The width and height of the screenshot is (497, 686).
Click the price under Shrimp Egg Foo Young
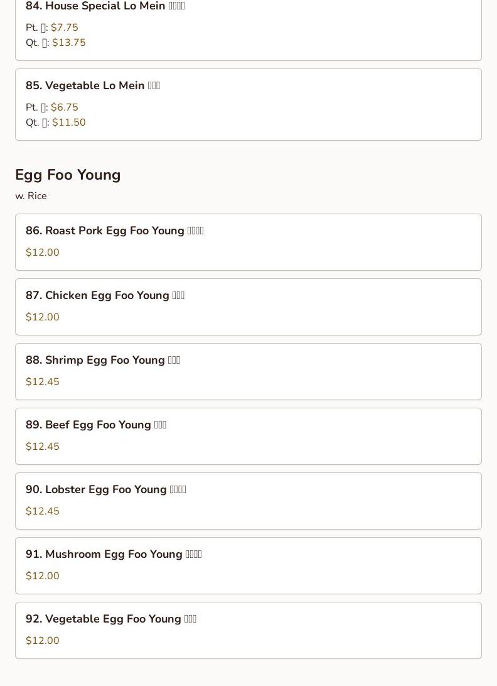coord(43,382)
